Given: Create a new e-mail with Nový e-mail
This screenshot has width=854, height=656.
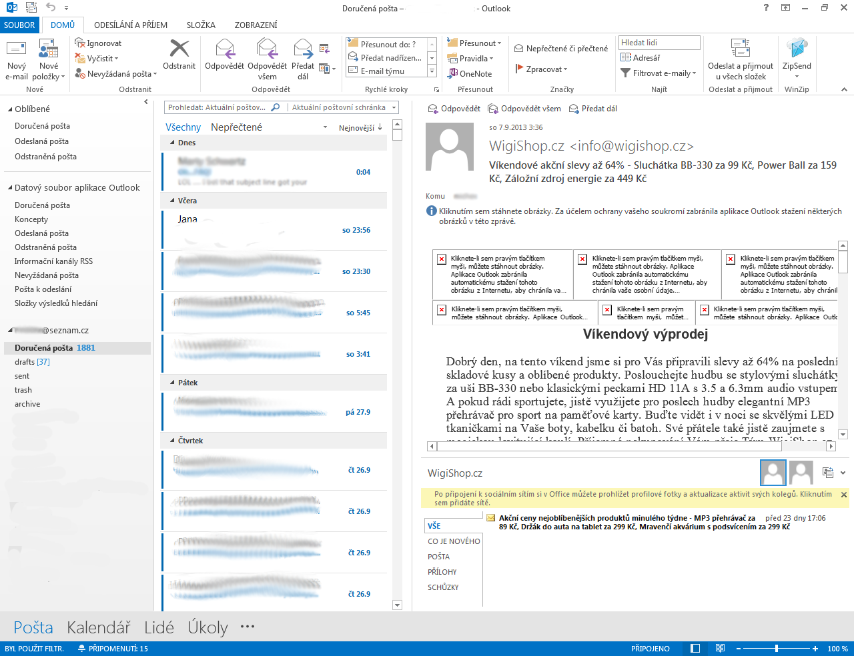Looking at the screenshot, I should click(17, 60).
